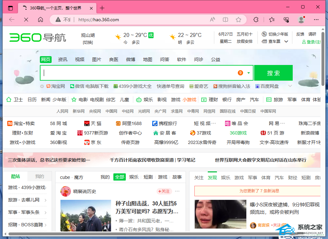Expand 网易 more options dots

pyautogui.click(x=282, y=123)
